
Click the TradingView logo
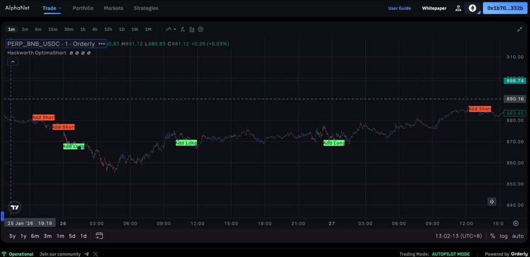click(x=15, y=207)
